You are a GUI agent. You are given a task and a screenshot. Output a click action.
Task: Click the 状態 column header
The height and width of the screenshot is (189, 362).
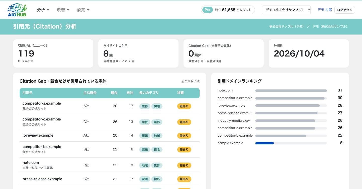[180, 93]
